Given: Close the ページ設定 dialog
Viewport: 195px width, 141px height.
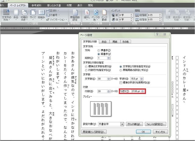Looking at the screenshot, I should pos(165,34).
